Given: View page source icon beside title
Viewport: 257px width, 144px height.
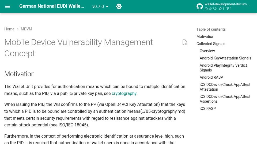Looking at the screenshot, I should coord(185,42).
